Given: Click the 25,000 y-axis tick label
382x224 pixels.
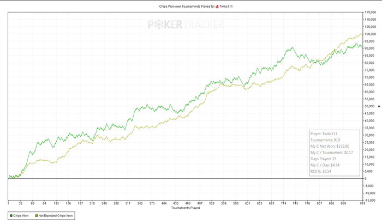Looking at the screenshot, I should (x=371, y=143).
